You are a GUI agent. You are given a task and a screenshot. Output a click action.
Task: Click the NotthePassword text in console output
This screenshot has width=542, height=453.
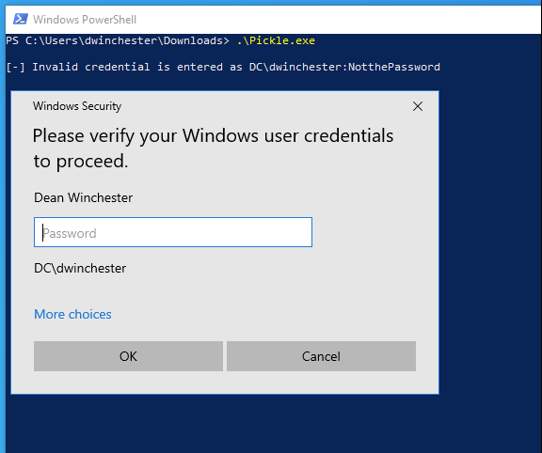[394, 67]
